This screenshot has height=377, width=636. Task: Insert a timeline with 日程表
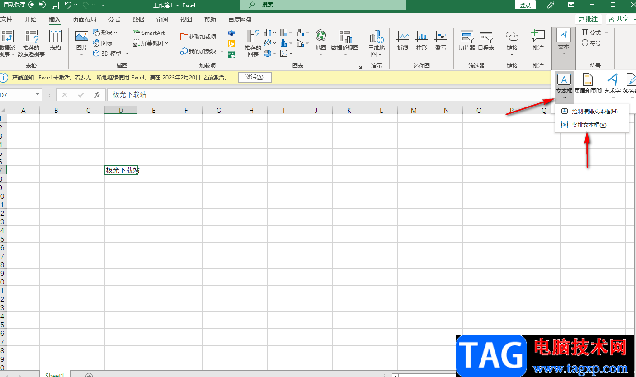pyautogui.click(x=486, y=41)
